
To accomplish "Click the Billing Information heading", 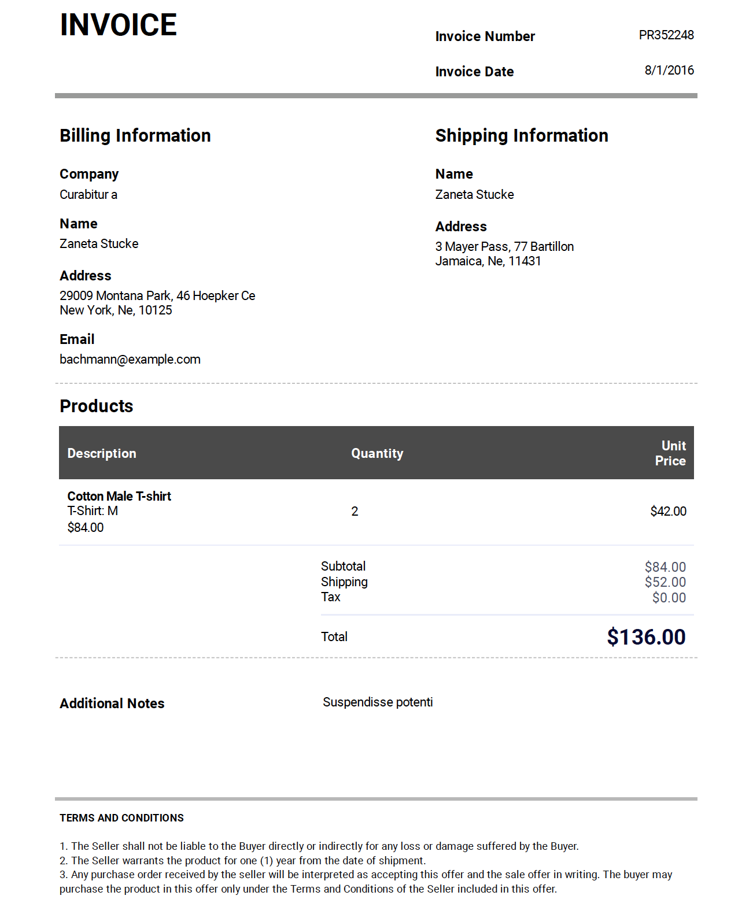I will pos(135,135).
